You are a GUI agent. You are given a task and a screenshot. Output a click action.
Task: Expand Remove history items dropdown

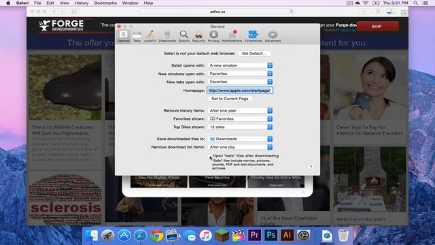(240, 110)
